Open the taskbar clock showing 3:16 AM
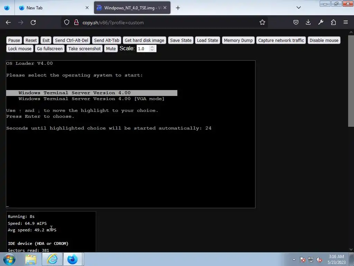Screen dimensions: 354x266 coord(336,259)
